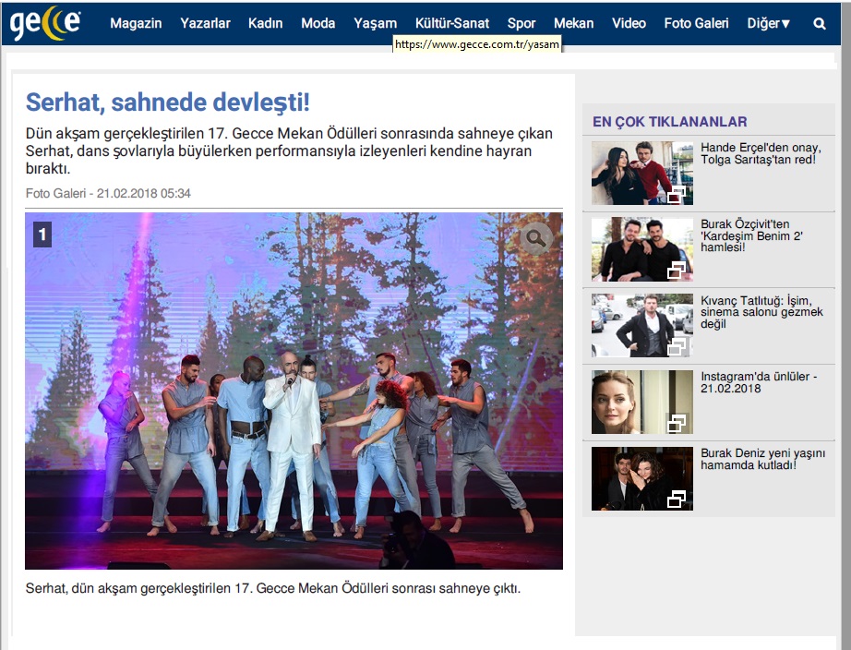Click the 'EN ÇOK TIKLANANLAR' heading
This screenshot has width=851, height=650.
tap(670, 122)
